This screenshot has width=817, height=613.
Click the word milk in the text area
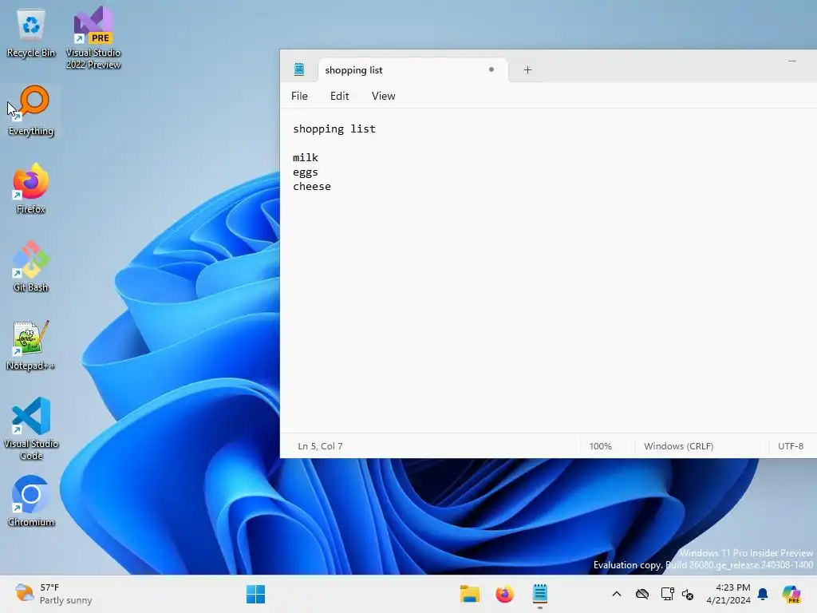306,157
